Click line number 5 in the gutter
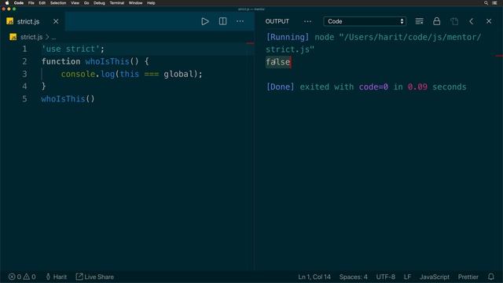Viewport: 503px width, 283px height. point(24,99)
